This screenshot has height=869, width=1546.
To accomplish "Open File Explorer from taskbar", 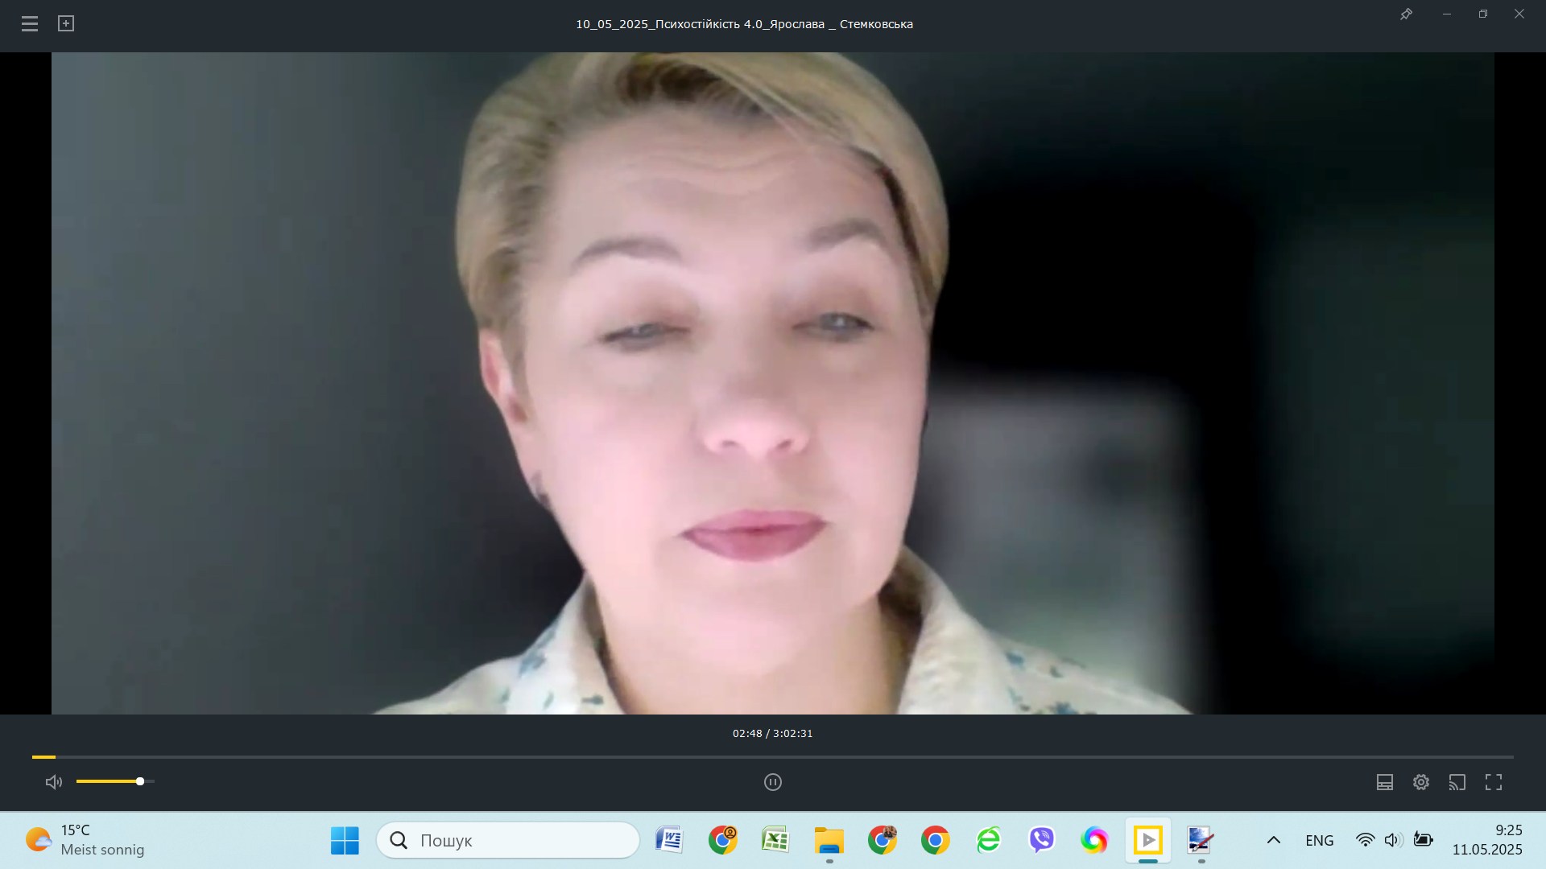I will (x=829, y=840).
